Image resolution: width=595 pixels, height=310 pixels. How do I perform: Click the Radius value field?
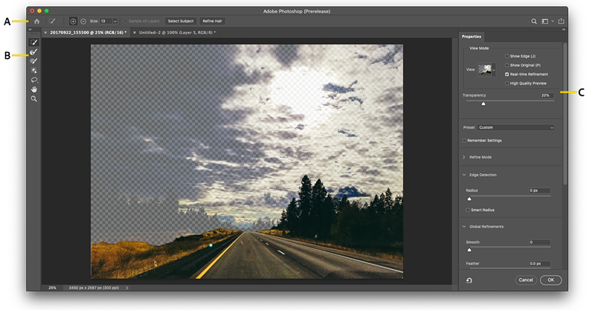(x=540, y=190)
